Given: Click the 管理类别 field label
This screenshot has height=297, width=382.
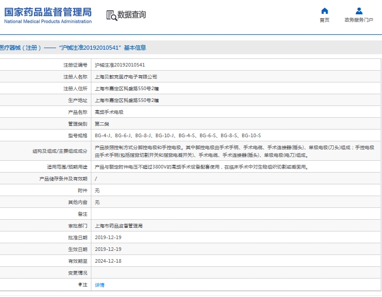Looking at the screenshot, I should click(78, 124).
